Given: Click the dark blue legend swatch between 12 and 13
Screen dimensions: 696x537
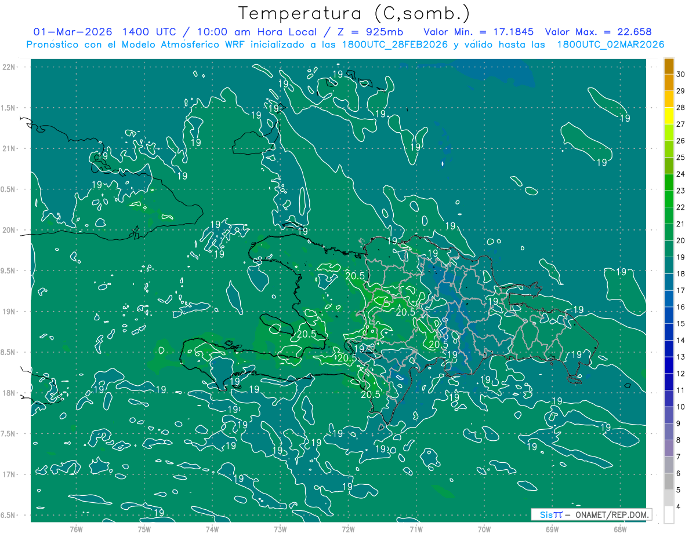Looking at the screenshot, I should point(669,366).
